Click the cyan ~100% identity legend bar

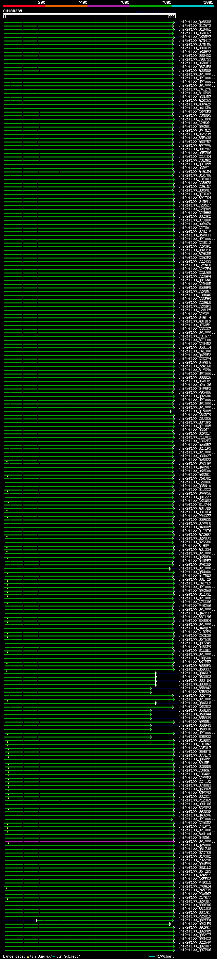pyautogui.click(x=193, y=6)
